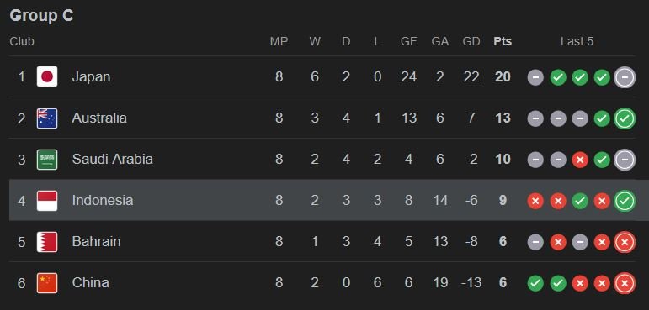Click the Bahrain flag icon
Image resolution: width=649 pixels, height=310 pixels.
pos(47,242)
